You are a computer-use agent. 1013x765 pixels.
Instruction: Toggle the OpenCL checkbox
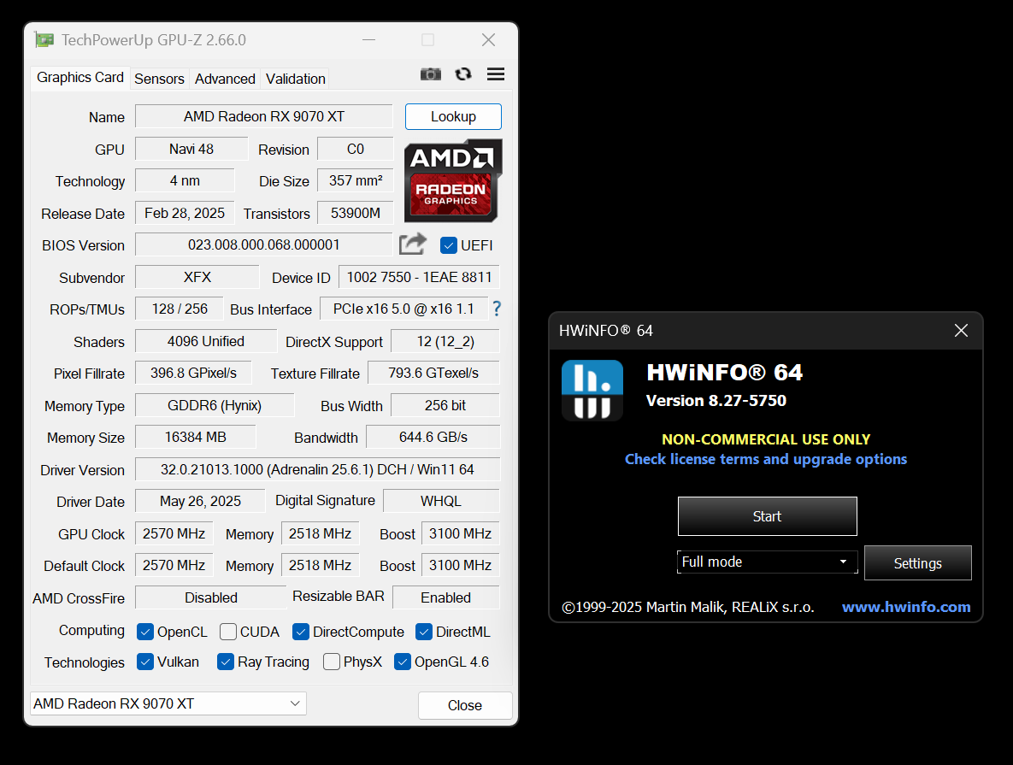(145, 632)
